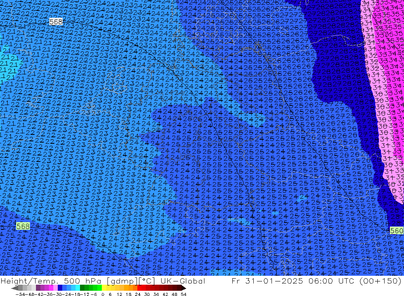Click the Fr 31-01-2025 date text
The image size is (404, 296).
(x=267, y=281)
